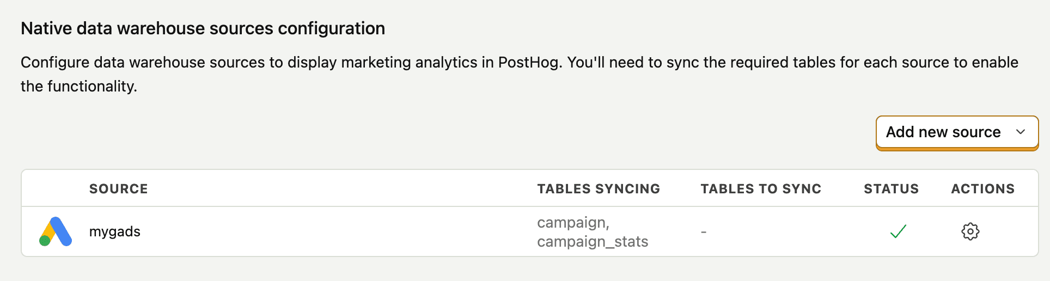This screenshot has width=1050, height=281.
Task: Click the ACTIONS column header
Action: [x=982, y=189]
